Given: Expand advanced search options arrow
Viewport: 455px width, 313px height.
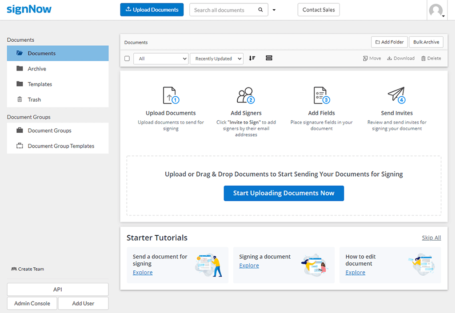Looking at the screenshot, I should (274, 10).
